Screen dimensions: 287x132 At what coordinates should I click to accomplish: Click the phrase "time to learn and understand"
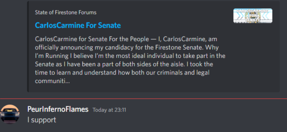click(x=76, y=73)
